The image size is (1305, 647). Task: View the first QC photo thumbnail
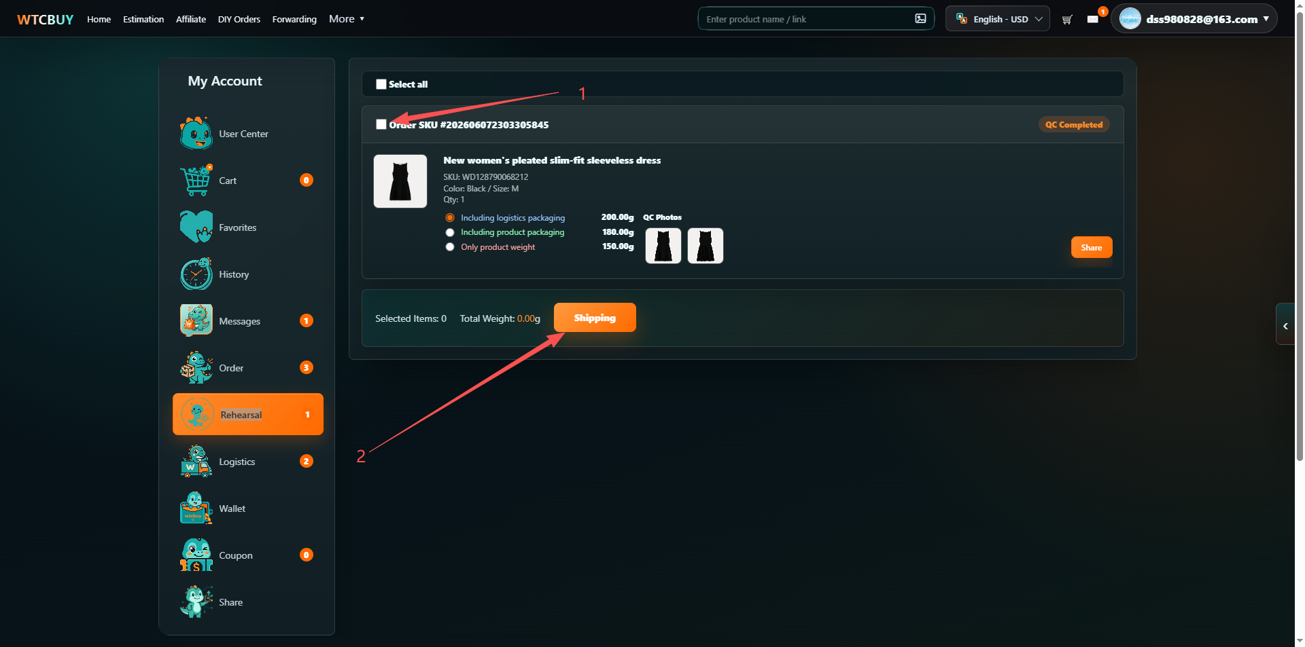(663, 246)
